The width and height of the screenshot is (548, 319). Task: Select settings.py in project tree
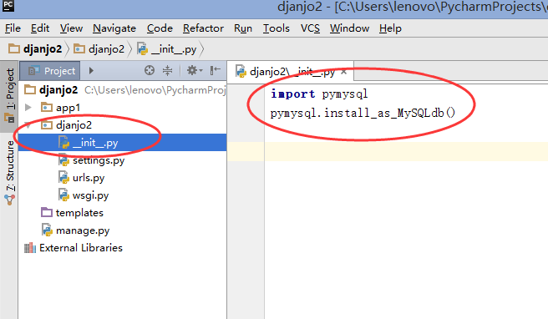coord(99,160)
